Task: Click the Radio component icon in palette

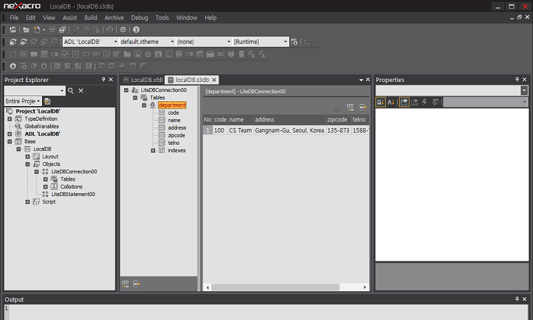Action: coord(148,54)
